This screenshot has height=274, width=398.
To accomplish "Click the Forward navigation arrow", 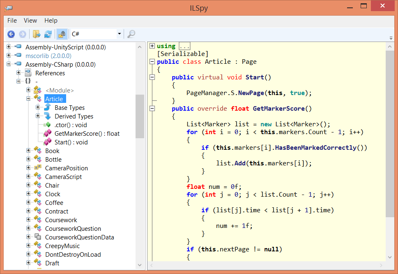I will pyautogui.click(x=23, y=34).
